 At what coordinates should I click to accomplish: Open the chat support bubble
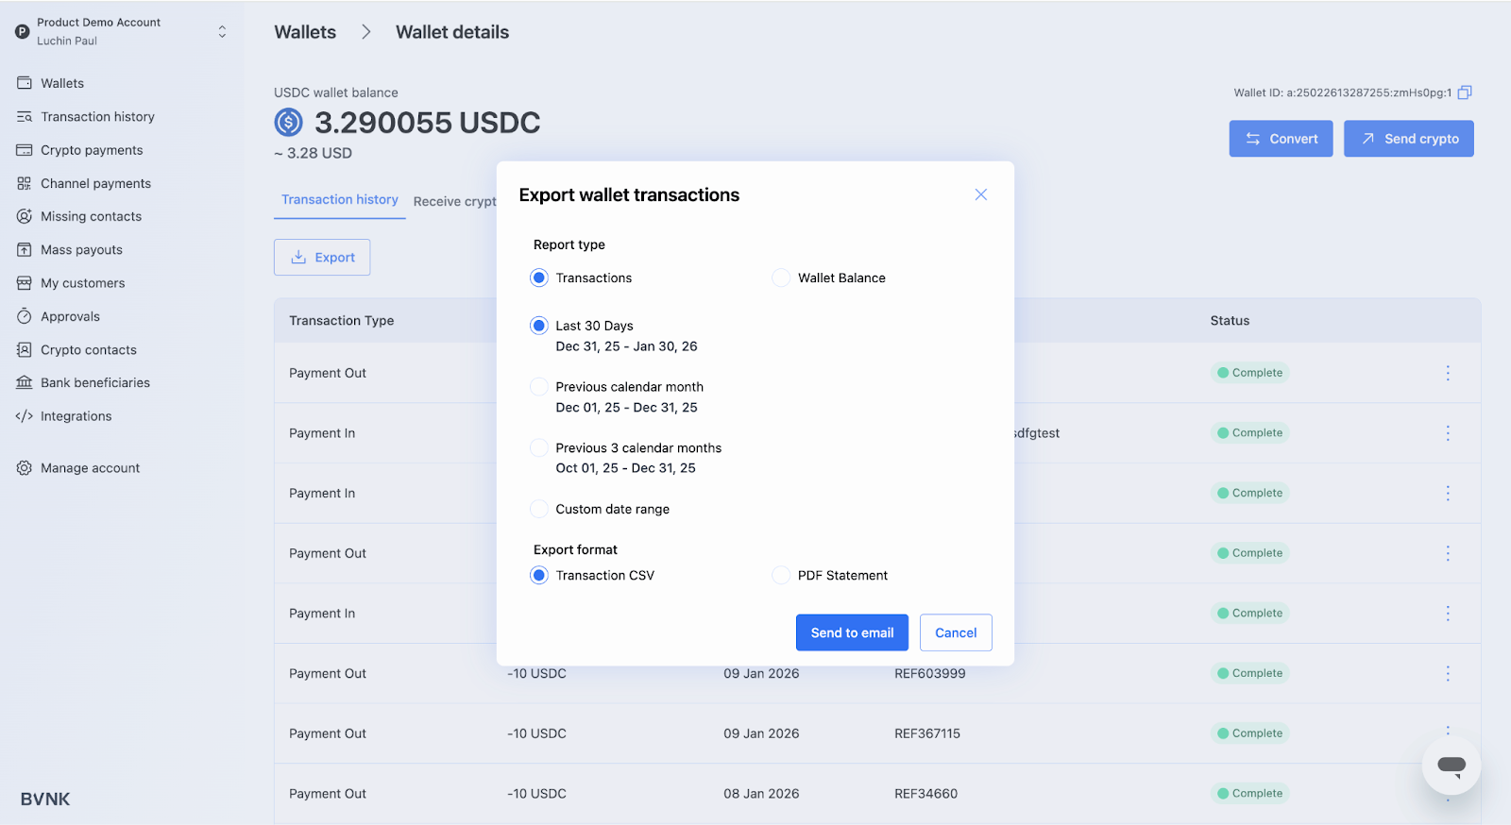[1451, 766]
